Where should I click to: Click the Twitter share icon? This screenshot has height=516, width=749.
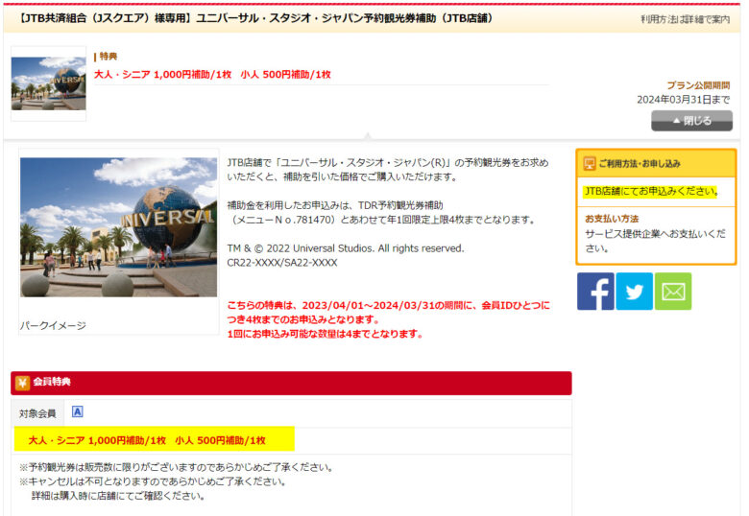coord(634,292)
